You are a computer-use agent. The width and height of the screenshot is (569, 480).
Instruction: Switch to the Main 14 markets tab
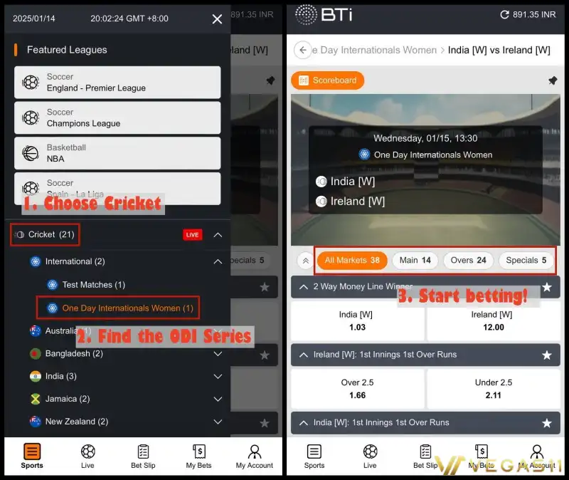click(415, 260)
